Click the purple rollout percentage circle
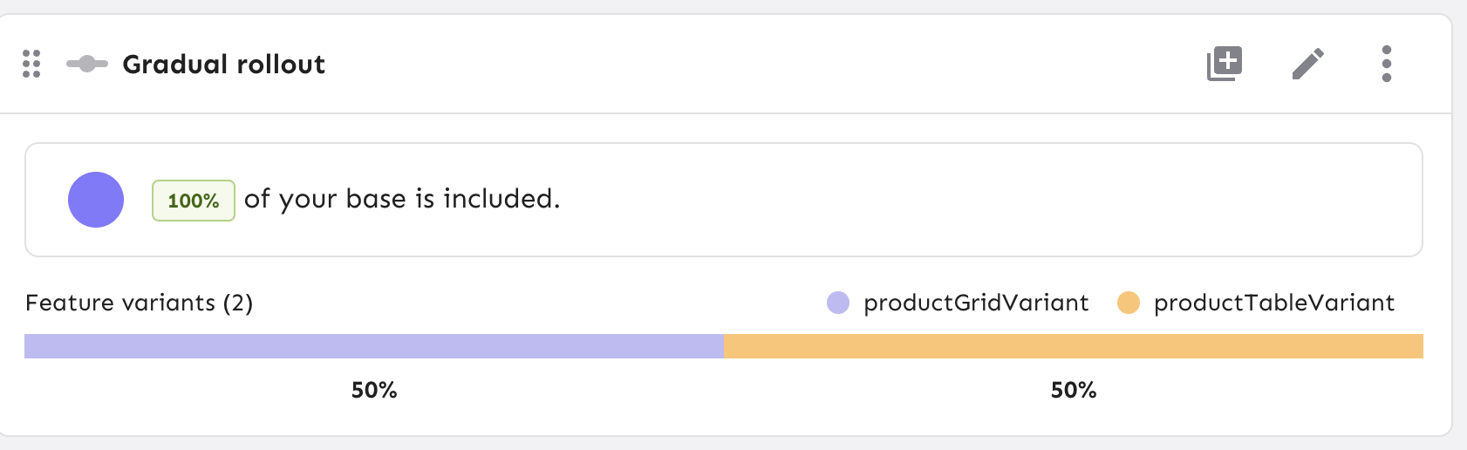Viewport: 1467px width, 450px height. point(96,200)
